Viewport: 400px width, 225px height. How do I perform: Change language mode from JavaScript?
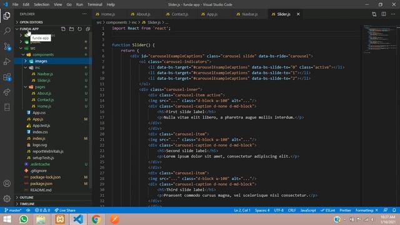pyautogui.click(x=308, y=210)
